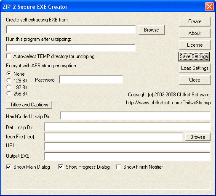Click Save Settings
The width and height of the screenshot is (216, 196).
click(x=194, y=56)
